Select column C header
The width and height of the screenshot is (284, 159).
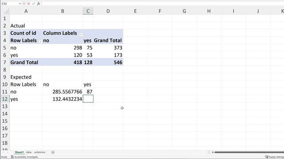(x=88, y=11)
